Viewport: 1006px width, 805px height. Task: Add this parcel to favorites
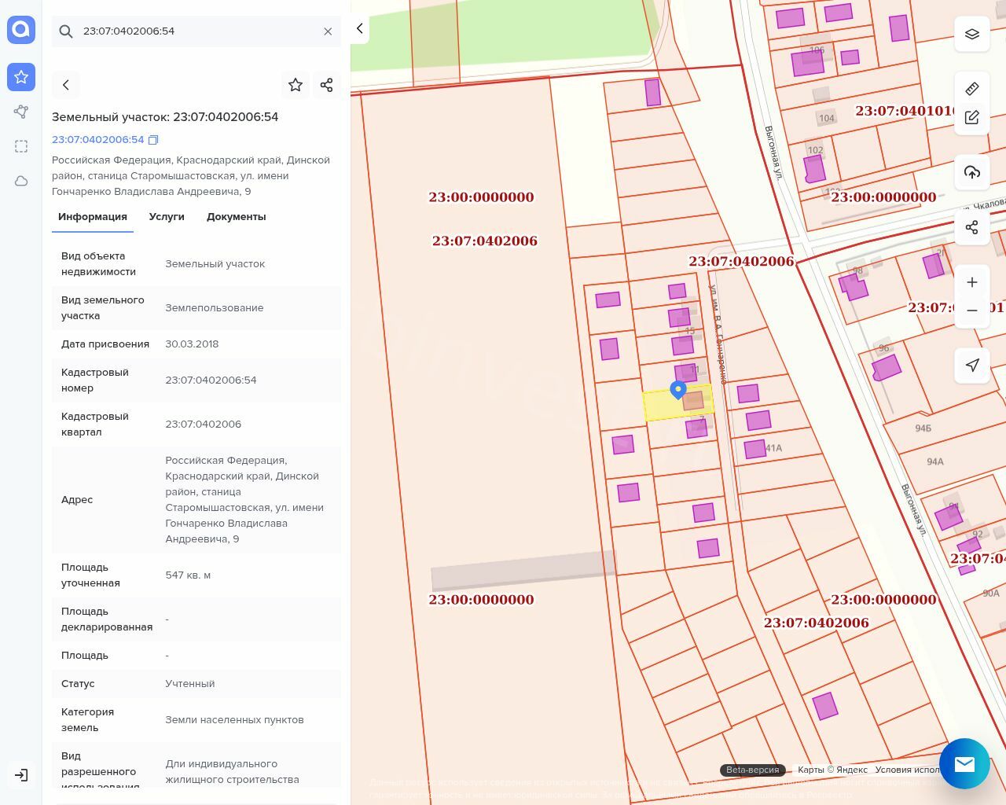coord(296,85)
